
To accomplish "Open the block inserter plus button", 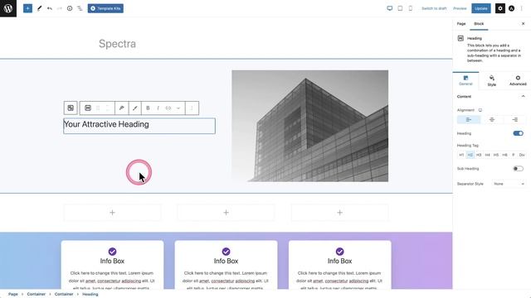I will point(27,8).
